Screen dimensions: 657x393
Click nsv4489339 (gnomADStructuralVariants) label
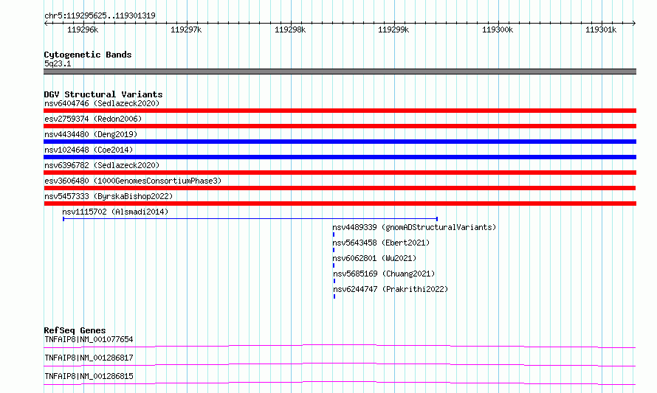(x=414, y=227)
